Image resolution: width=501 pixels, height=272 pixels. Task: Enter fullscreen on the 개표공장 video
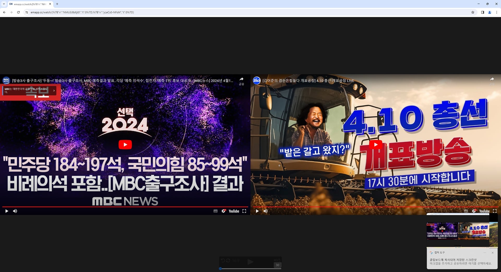click(x=495, y=211)
